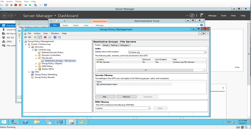This screenshot has height=129, width=251.
Task: Expand the Group Policy Objects node
Action: click(36, 63)
